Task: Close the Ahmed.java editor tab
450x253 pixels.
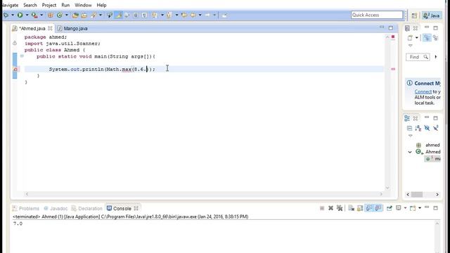Action: point(50,28)
